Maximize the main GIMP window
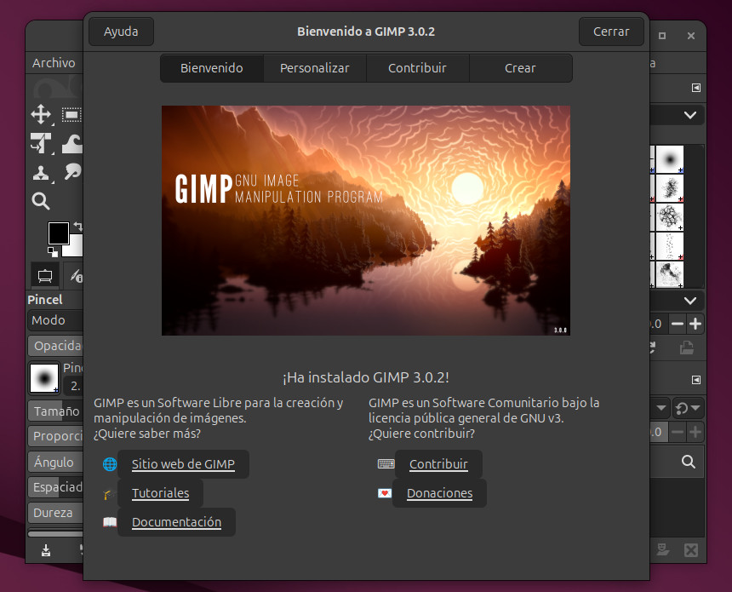The image size is (732, 592). 662,36
